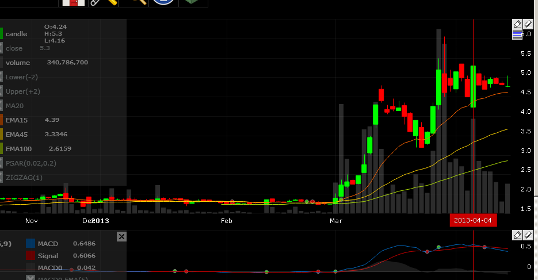Click the EMA45 value 3.3346

56,135
